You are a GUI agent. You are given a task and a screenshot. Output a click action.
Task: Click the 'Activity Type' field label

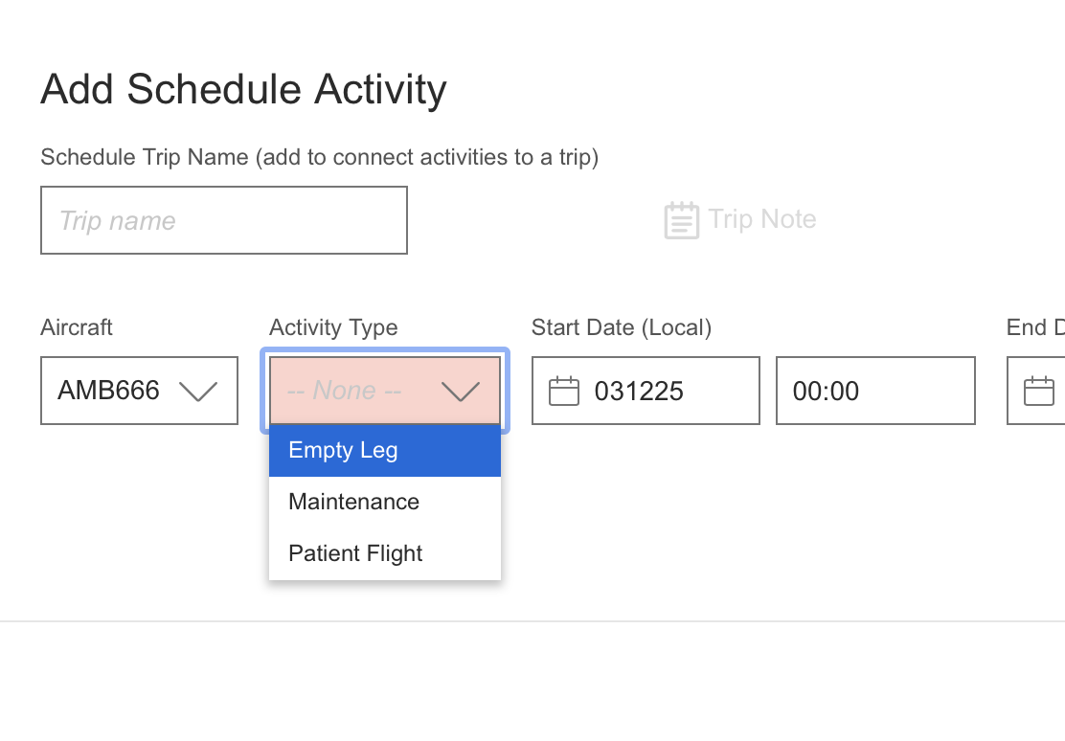pyautogui.click(x=333, y=327)
